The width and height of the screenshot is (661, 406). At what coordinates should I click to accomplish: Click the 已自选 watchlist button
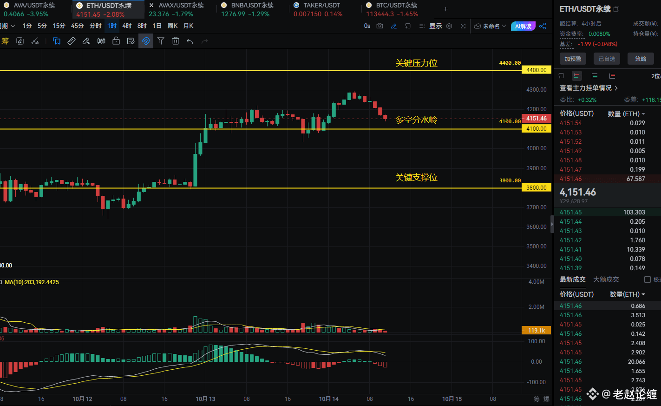click(607, 59)
